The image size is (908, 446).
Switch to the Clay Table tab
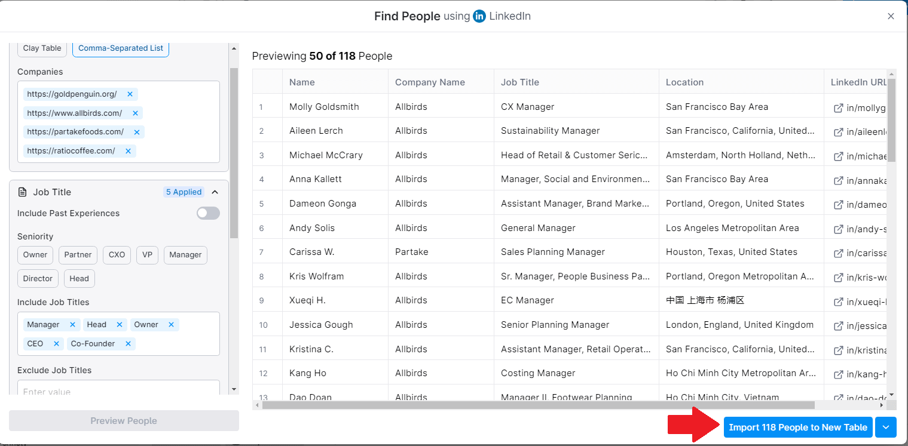42,48
